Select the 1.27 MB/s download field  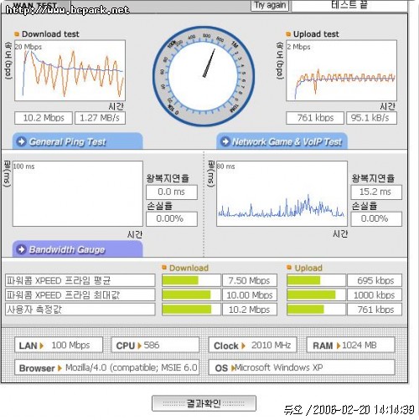[x=100, y=118]
